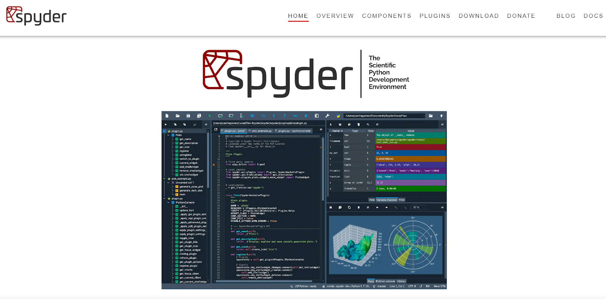Click the green timedelta value cell
The height and width of the screenshot is (299, 606).
coord(411,188)
